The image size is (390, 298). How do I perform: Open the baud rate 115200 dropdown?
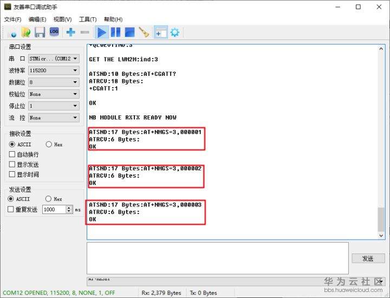(x=54, y=70)
